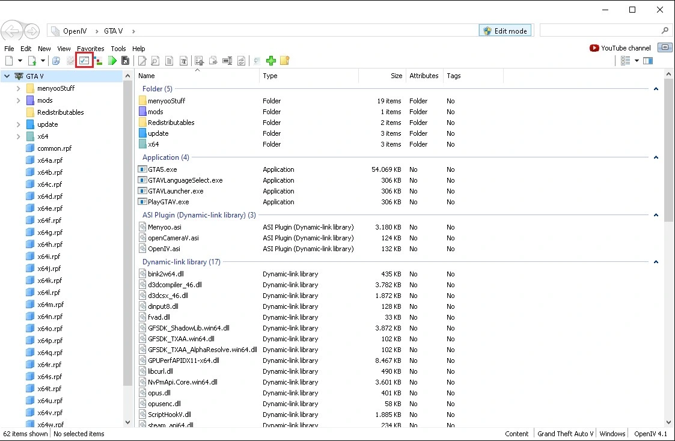Image resolution: width=675 pixels, height=441 pixels.
Task: Open the Tools menu
Action: point(118,49)
